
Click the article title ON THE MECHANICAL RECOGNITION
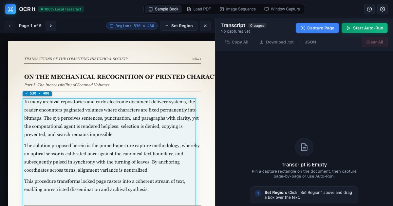pyautogui.click(x=120, y=77)
